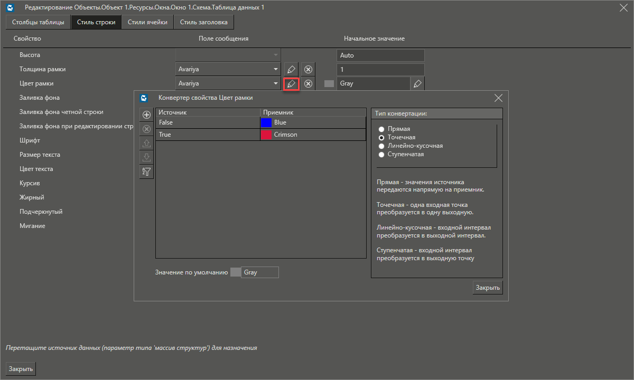Image resolution: width=634 pixels, height=380 pixels.
Task: Open the Avariya dropdown for Толщина рамки
Action: tap(228, 69)
